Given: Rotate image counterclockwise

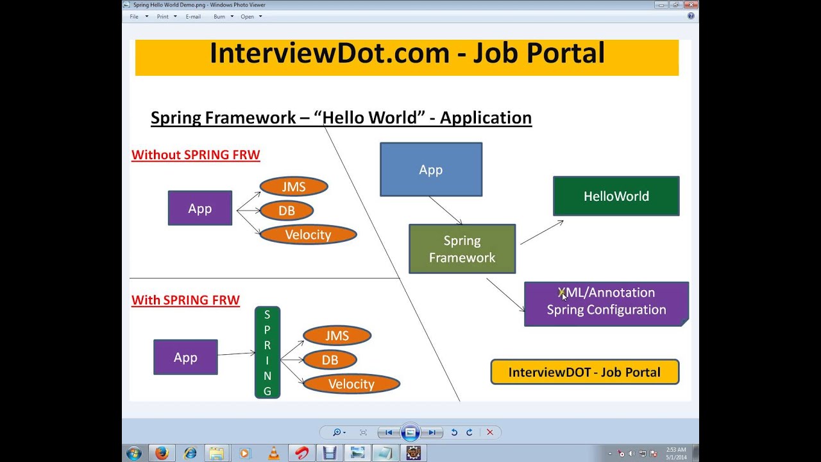Looking at the screenshot, I should [x=454, y=432].
